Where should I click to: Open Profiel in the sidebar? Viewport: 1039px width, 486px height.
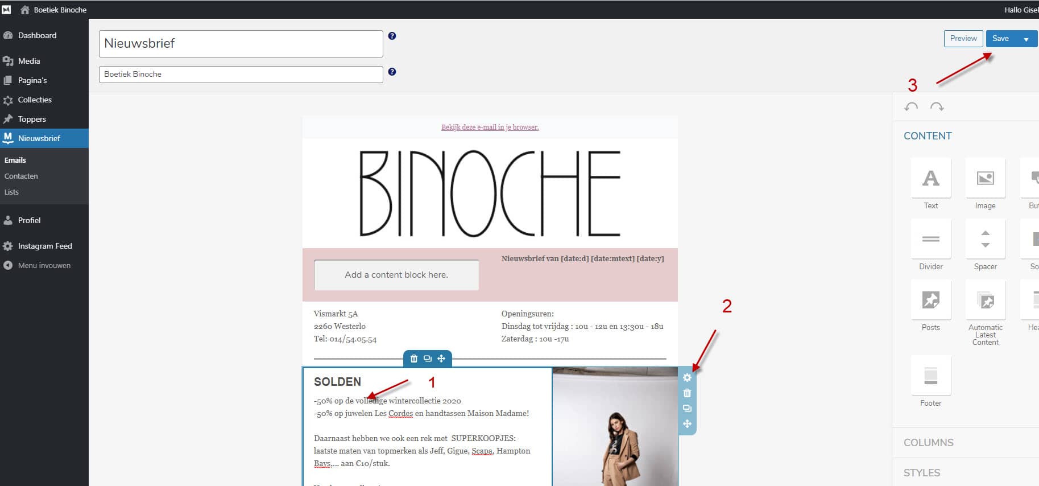[29, 220]
